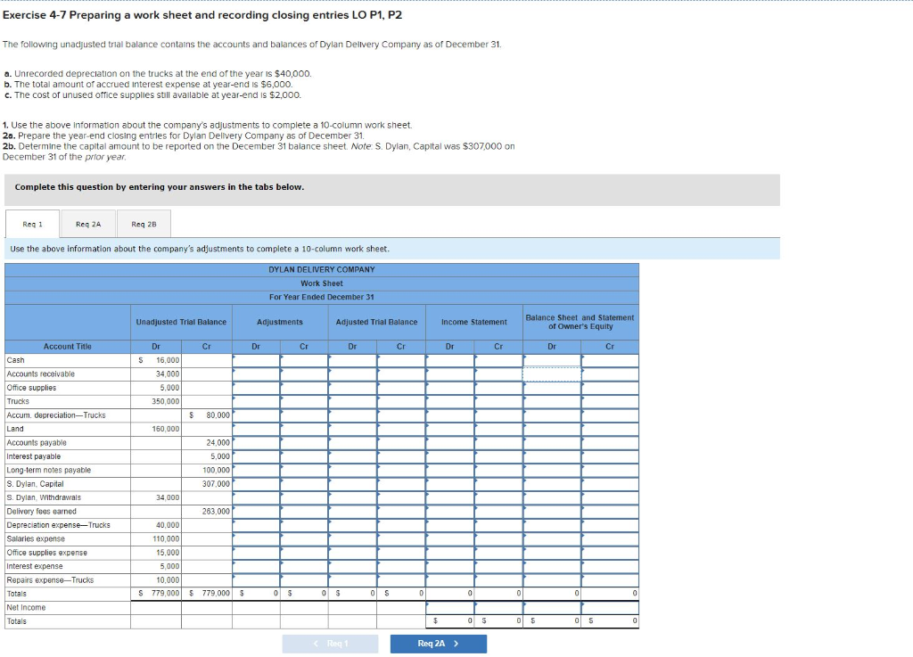This screenshot has height=657, width=913.
Task: Click the Unadjusted Trial Balance column header
Action: pos(181,322)
